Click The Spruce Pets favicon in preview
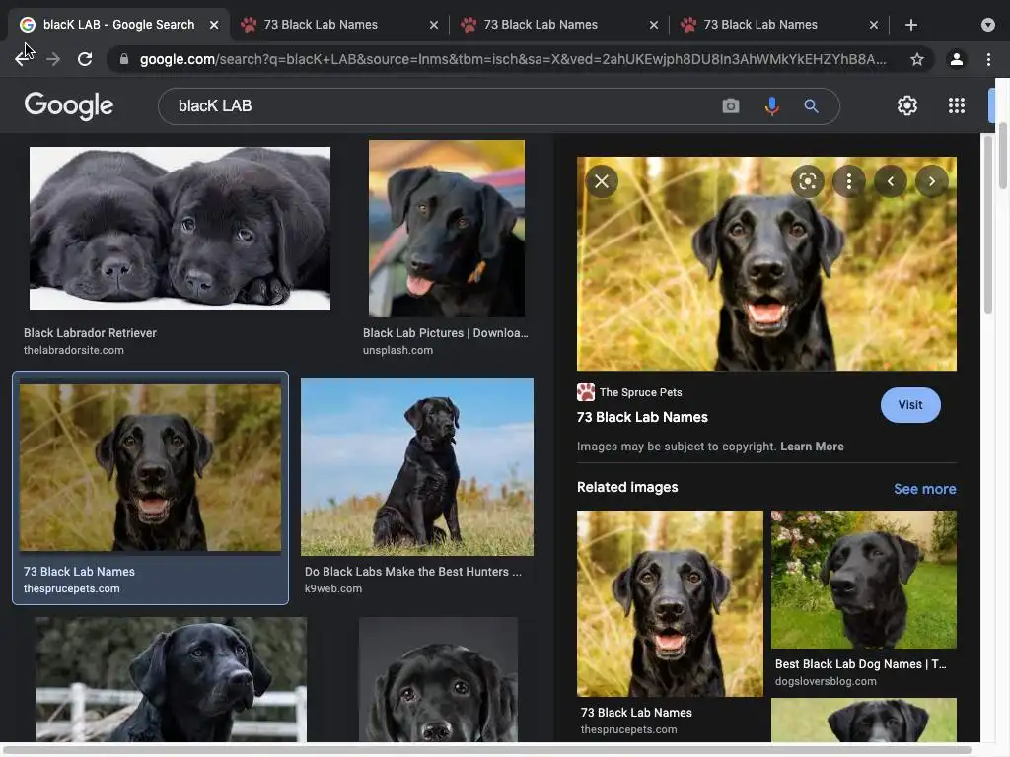Image resolution: width=1010 pixels, height=757 pixels. coord(586,392)
